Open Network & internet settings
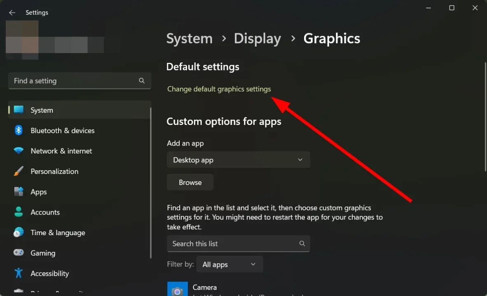 (x=61, y=151)
